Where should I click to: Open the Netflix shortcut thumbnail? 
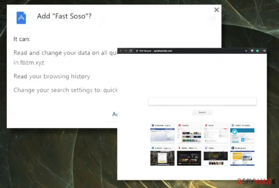coord(189,156)
